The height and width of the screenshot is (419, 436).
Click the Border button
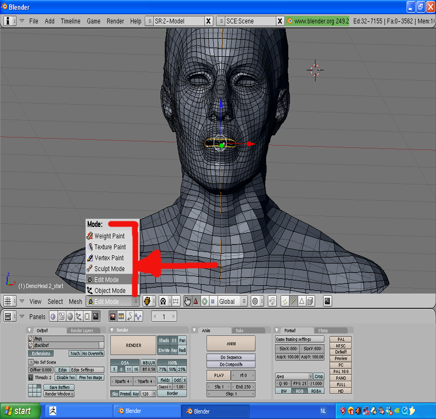click(x=172, y=393)
